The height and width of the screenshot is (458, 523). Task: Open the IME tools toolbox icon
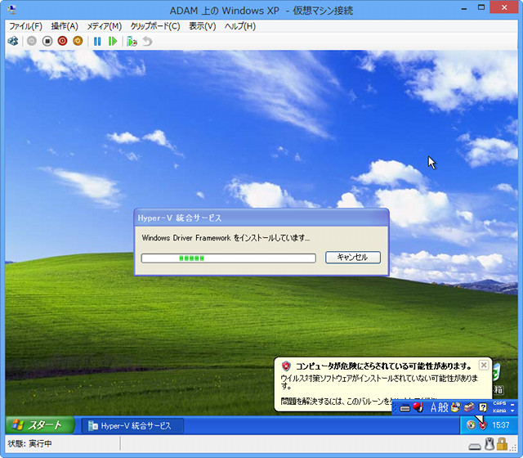coord(469,407)
